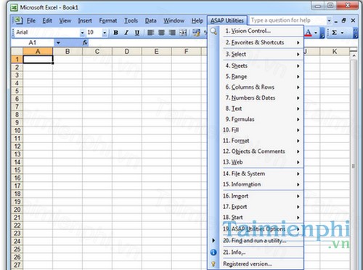363x270 pixels.
Task: Click the key icon beside Registered version
Action: (213, 264)
